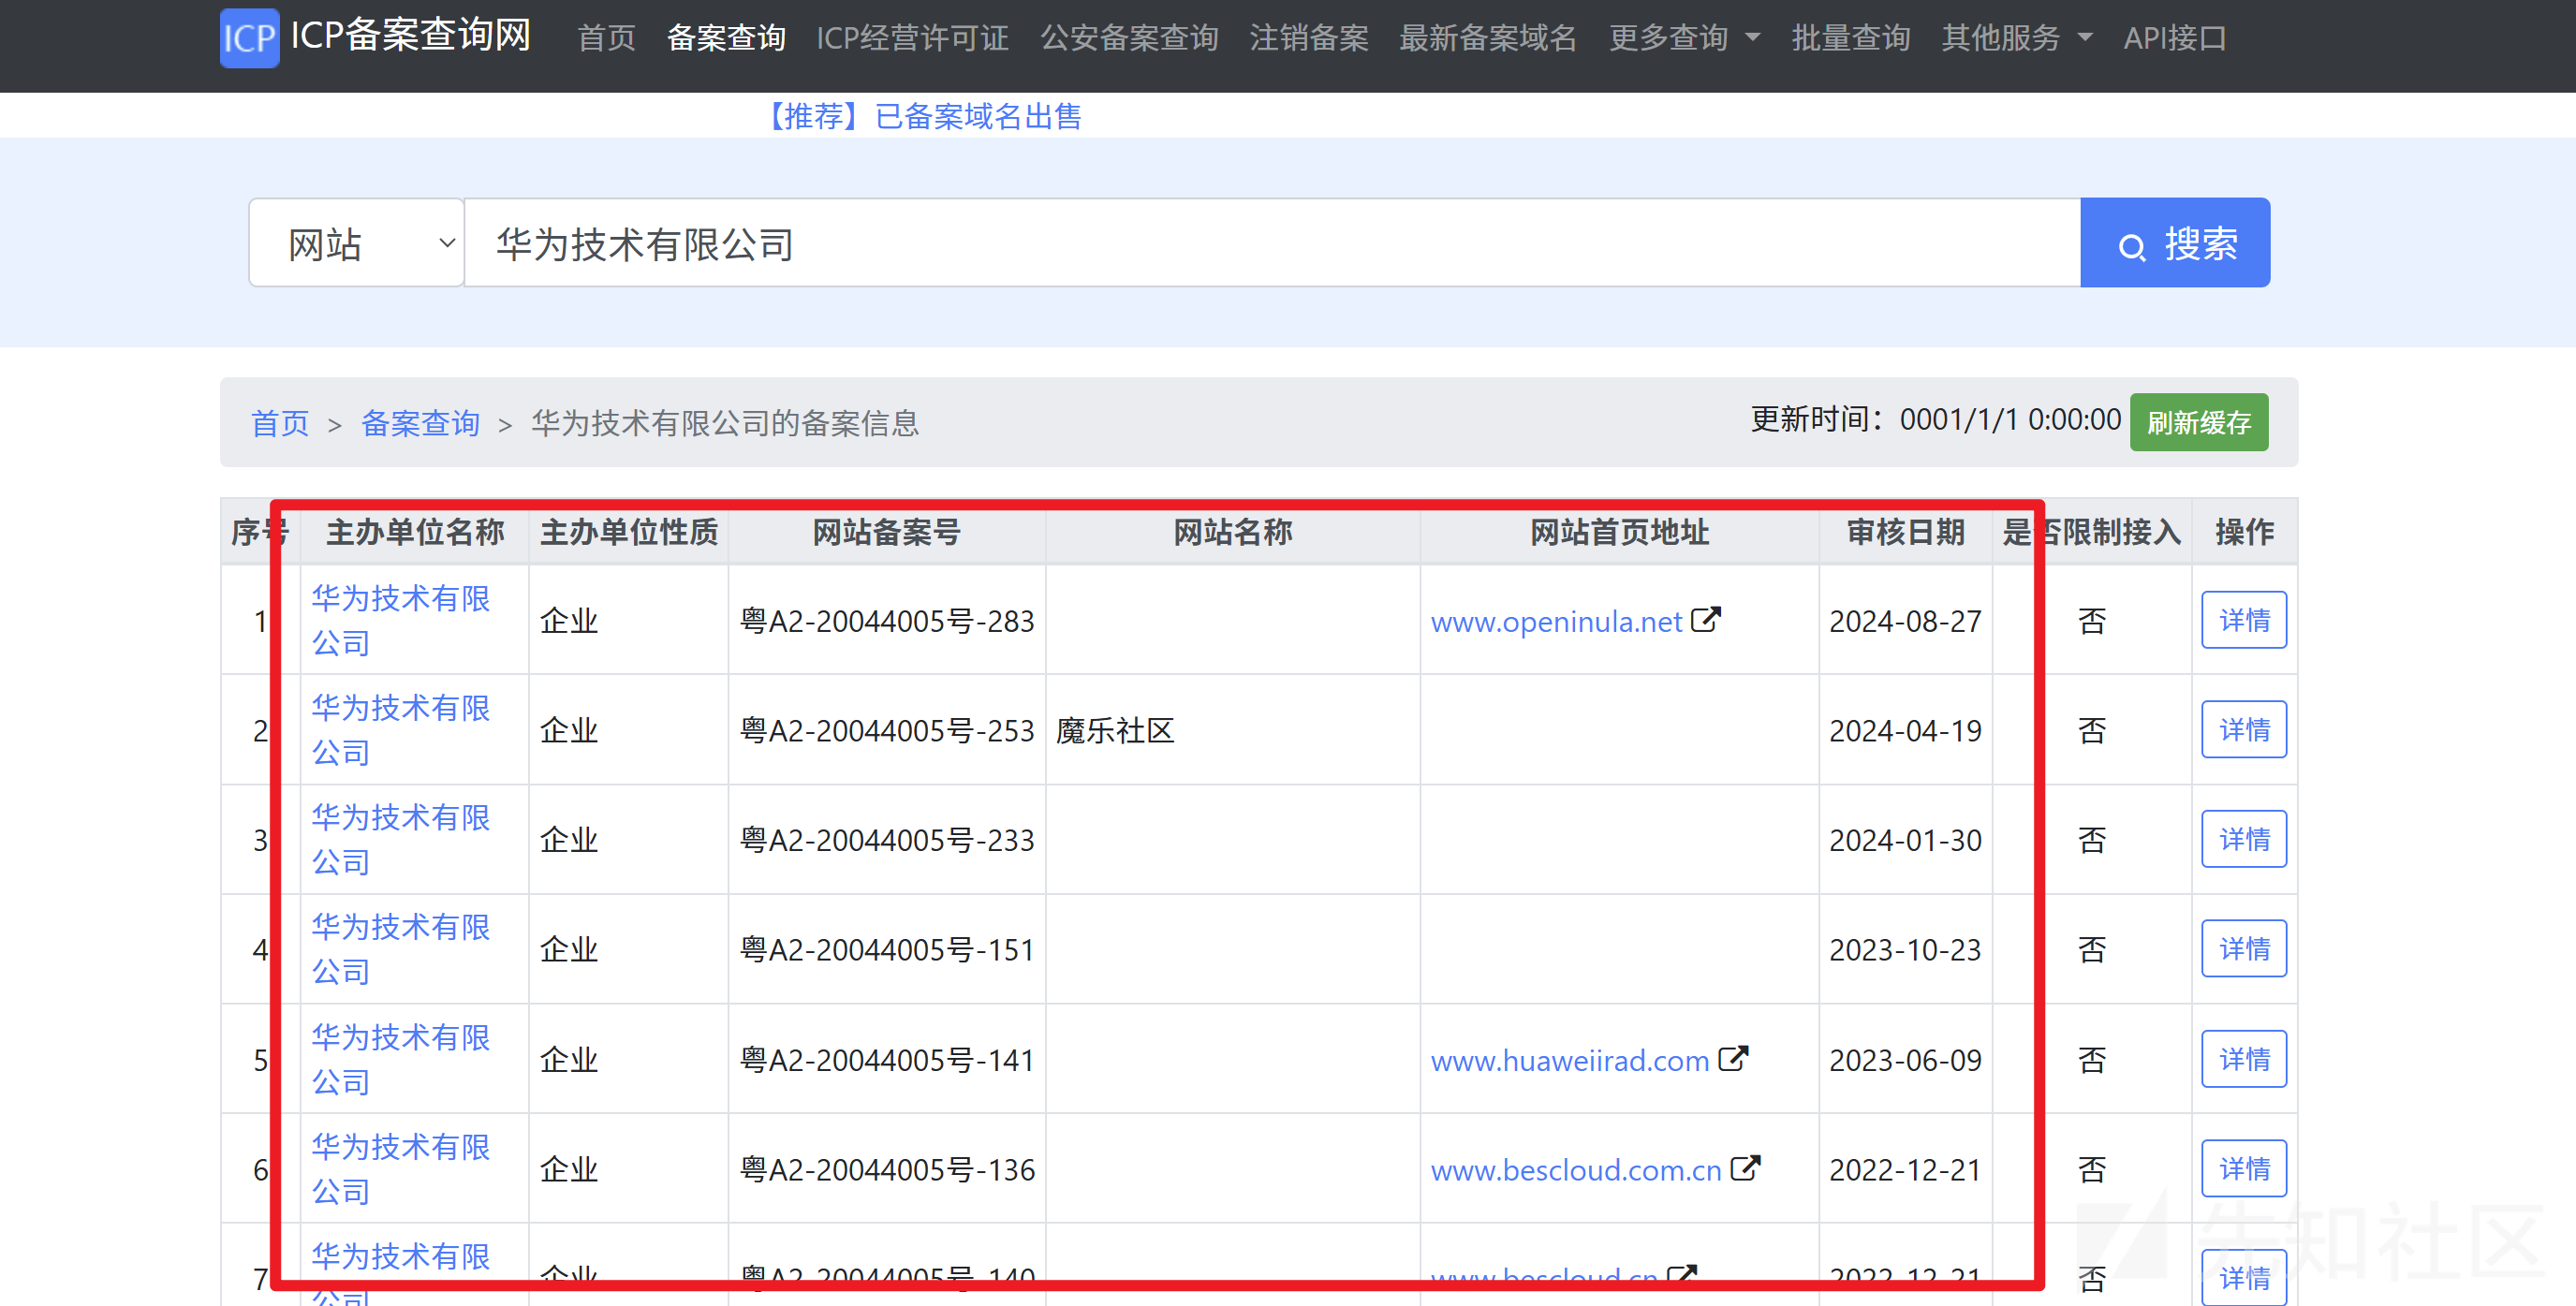This screenshot has height=1306, width=2576.
Task: Open the ICP经营许可证 menu item
Action: (912, 38)
